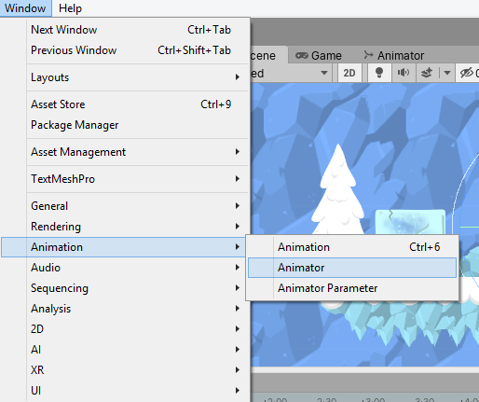Open shading mode dropdown
The height and width of the screenshot is (402, 479).
(x=291, y=73)
